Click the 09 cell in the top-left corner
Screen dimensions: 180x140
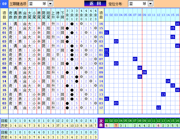(4, 4)
